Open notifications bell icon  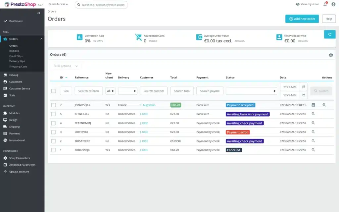(x=325, y=4)
